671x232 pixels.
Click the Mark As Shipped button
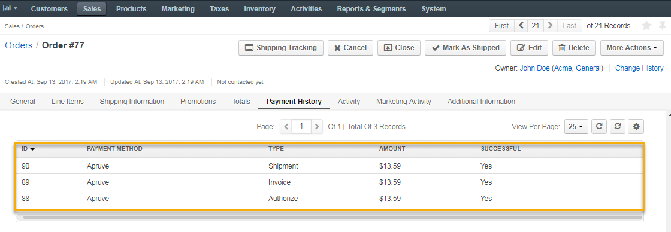point(465,48)
